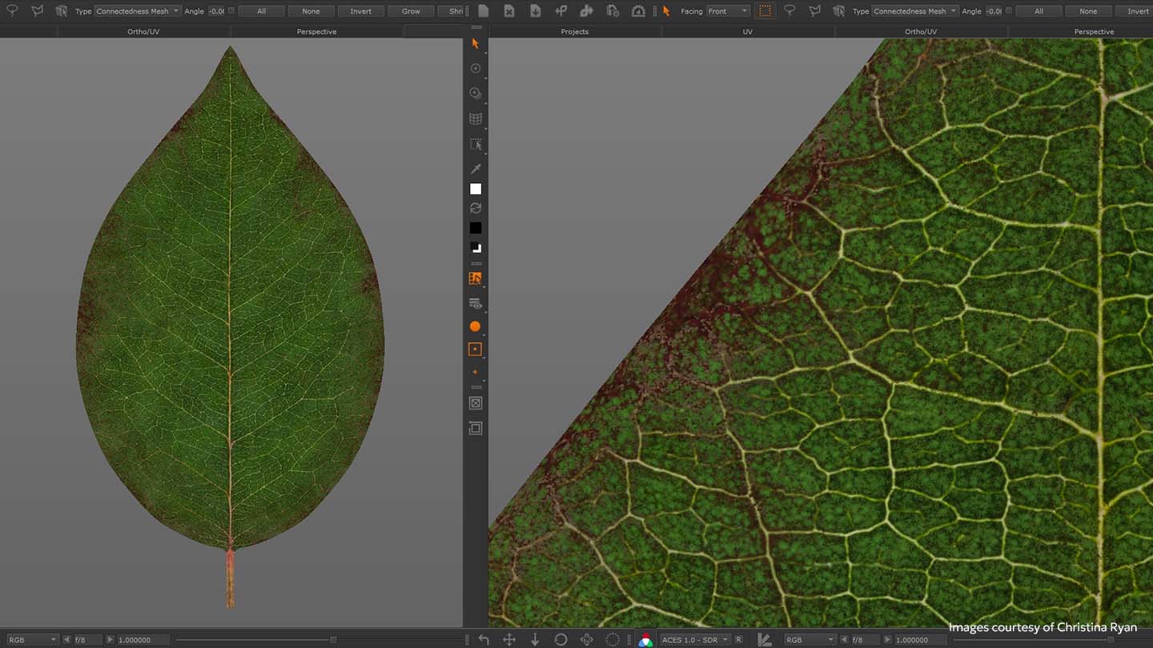Expand the ACES 1.0 - SDR colorspace dropdown
The height and width of the screenshot is (648, 1153).
(695, 640)
